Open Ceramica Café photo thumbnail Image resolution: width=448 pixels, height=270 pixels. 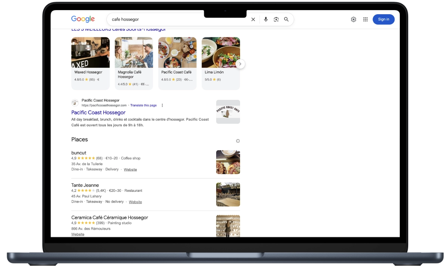point(228,226)
